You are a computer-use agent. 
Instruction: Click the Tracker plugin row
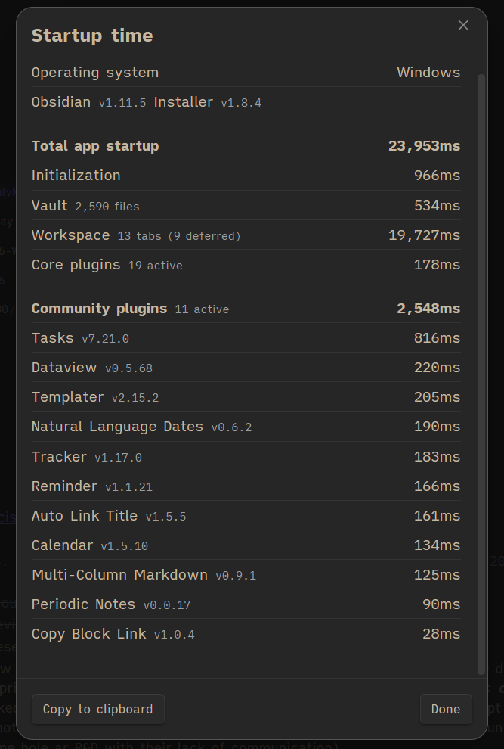(x=246, y=457)
